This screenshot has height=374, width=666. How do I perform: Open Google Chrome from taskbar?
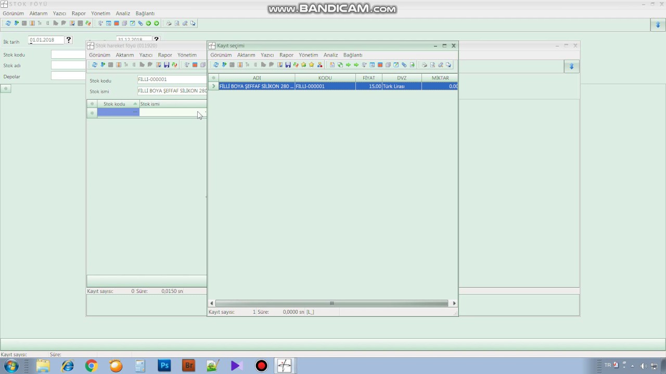click(x=91, y=366)
